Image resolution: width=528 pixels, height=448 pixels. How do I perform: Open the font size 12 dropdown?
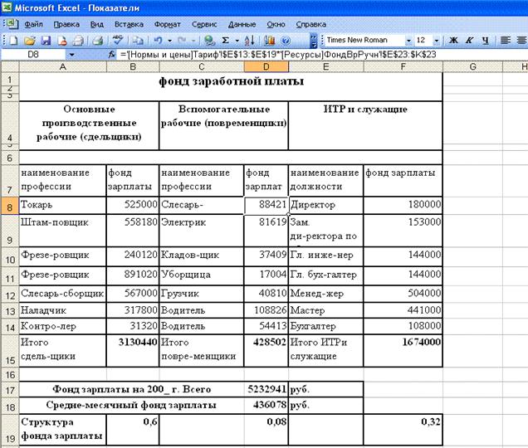tap(437, 41)
